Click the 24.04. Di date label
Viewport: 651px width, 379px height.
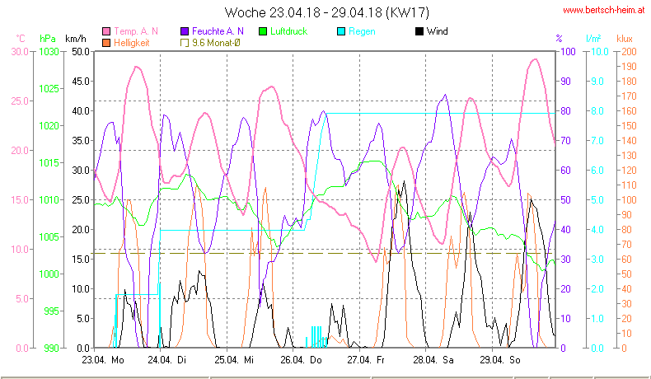pos(167,360)
